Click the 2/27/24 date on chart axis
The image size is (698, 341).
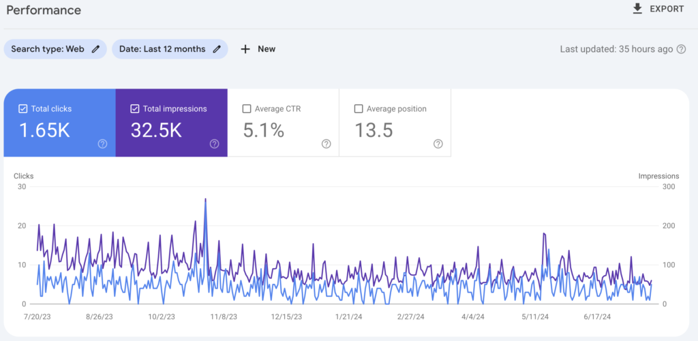(x=412, y=317)
